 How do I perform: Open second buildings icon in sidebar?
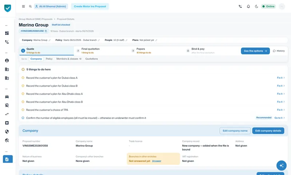7,78
